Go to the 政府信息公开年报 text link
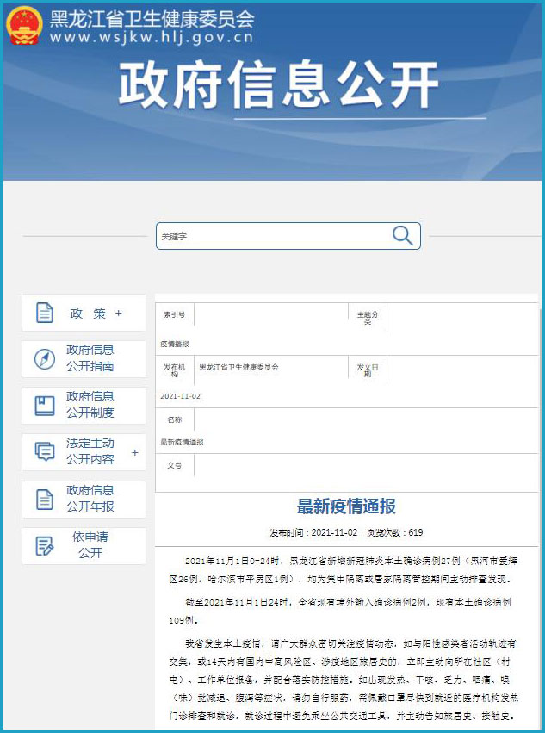 pyautogui.click(x=90, y=498)
